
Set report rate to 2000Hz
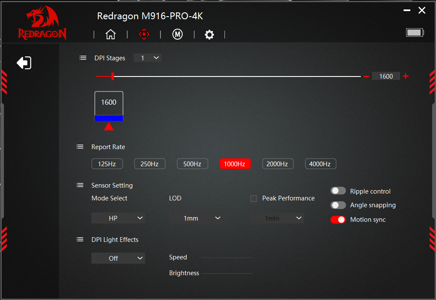278,164
